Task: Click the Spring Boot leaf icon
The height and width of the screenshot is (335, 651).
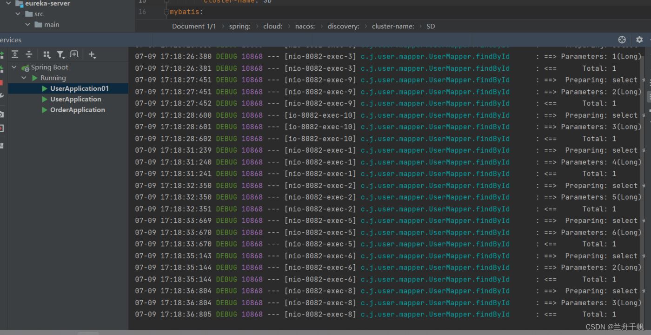Action: coord(26,67)
